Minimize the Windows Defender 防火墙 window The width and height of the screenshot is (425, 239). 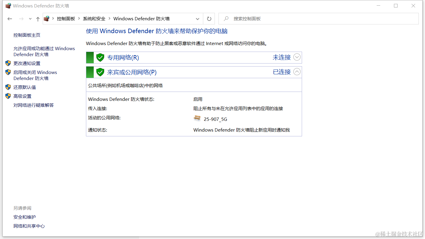pyautogui.click(x=378, y=6)
